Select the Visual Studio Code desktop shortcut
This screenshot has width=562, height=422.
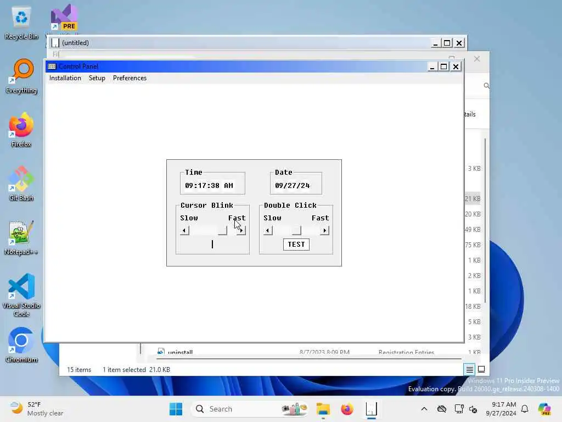click(x=21, y=295)
